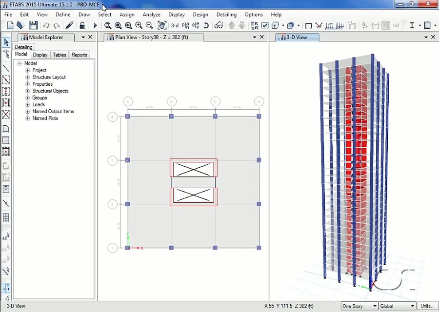
Task: Run the analysis with the Run icon
Action: point(95,25)
